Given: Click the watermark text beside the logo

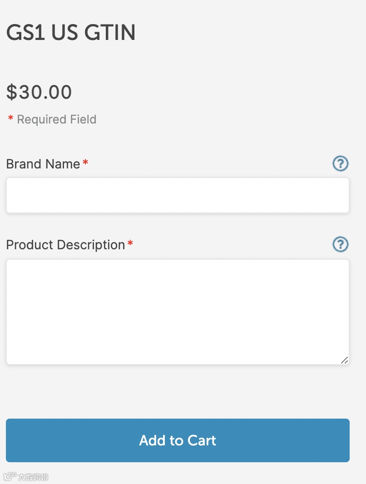Looking at the screenshot, I should pyautogui.click(x=33, y=477).
